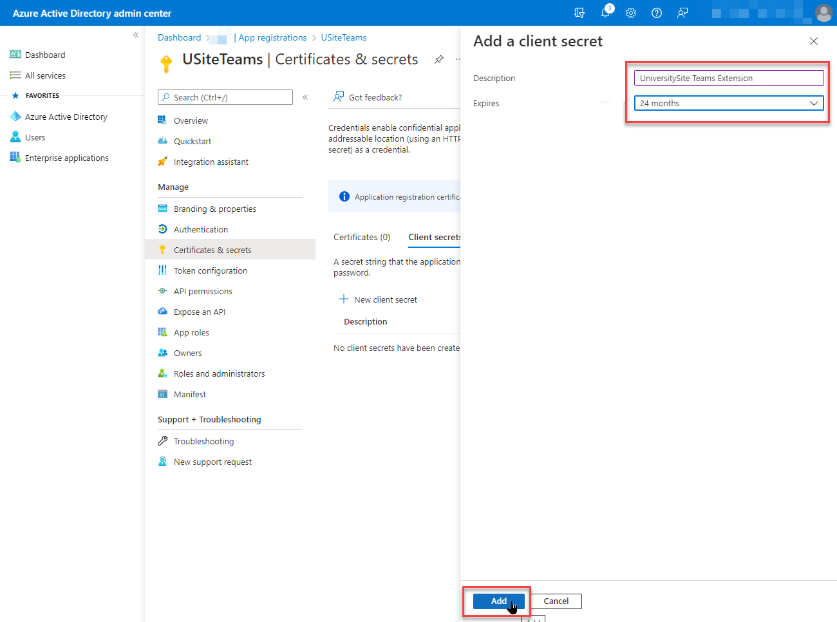The image size is (837, 622).
Task: Open the help question mark icon
Action: tap(657, 13)
